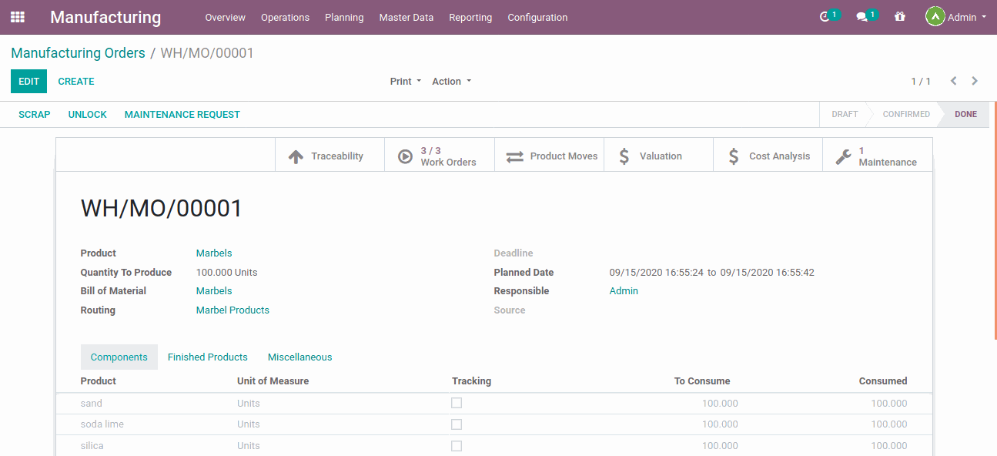Open the Admin user menu

click(955, 15)
